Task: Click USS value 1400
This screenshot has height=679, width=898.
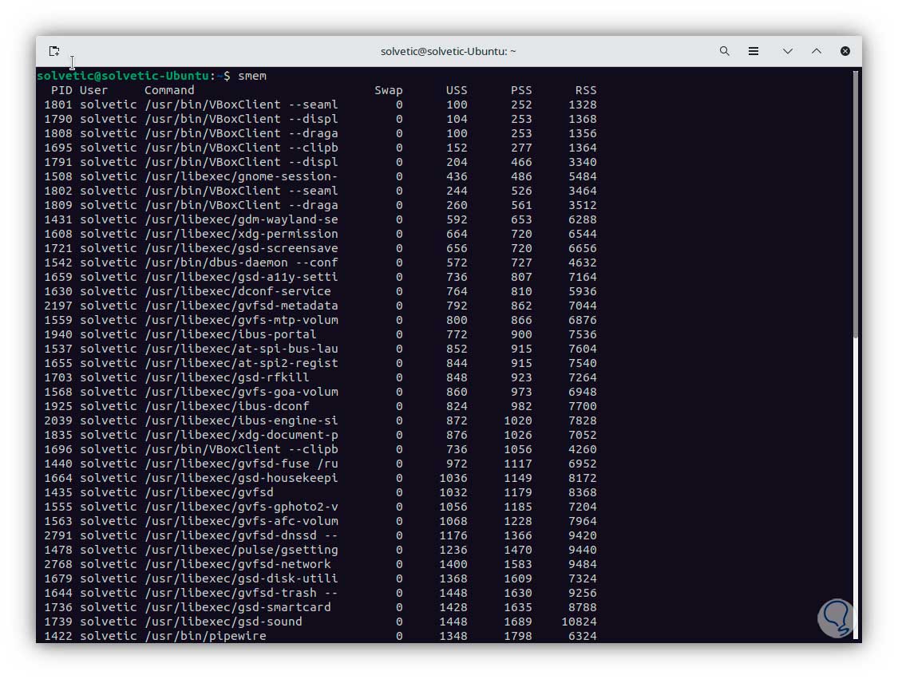Action: 453,564
